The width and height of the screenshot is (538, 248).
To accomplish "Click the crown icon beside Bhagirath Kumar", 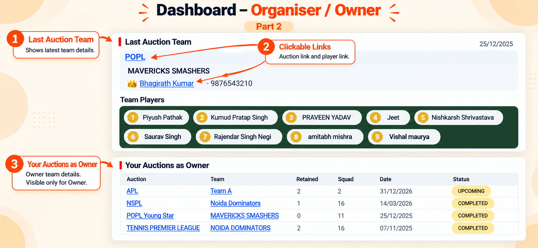I will [132, 84].
